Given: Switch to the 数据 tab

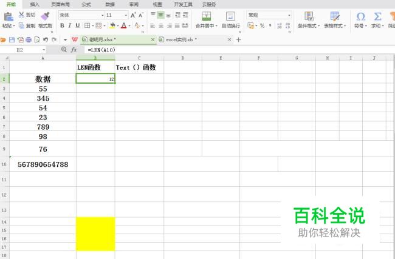Looking at the screenshot, I should click(x=110, y=4).
